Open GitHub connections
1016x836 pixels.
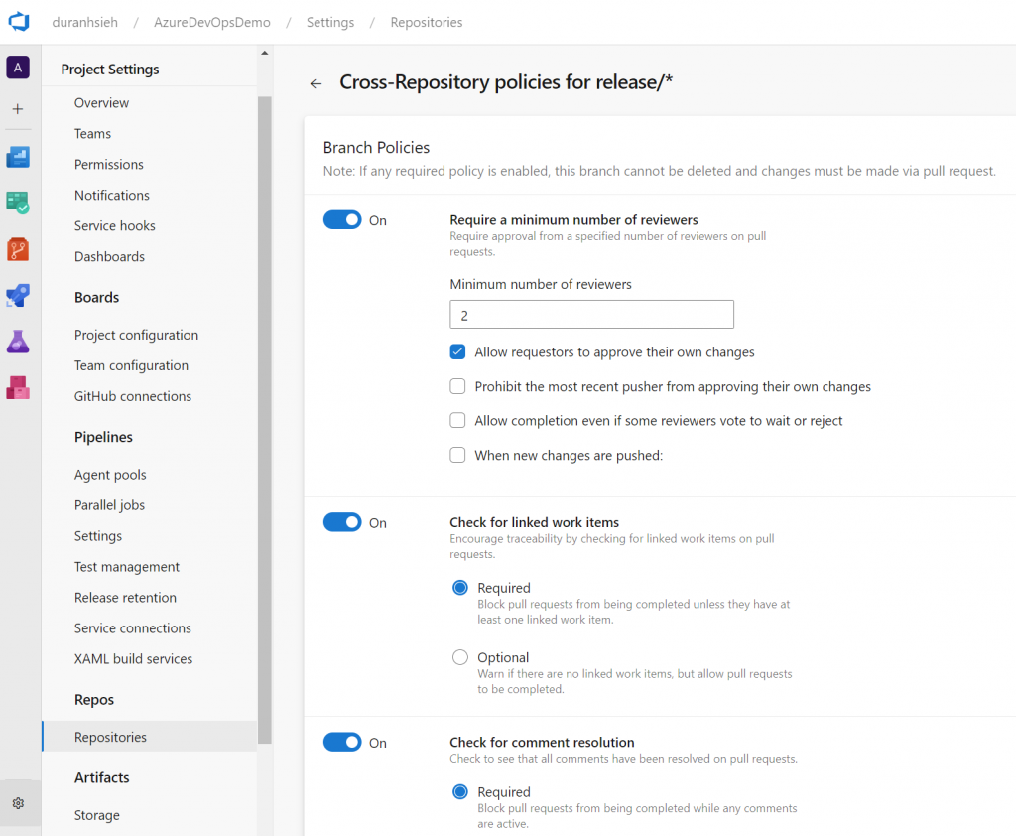click(x=133, y=396)
